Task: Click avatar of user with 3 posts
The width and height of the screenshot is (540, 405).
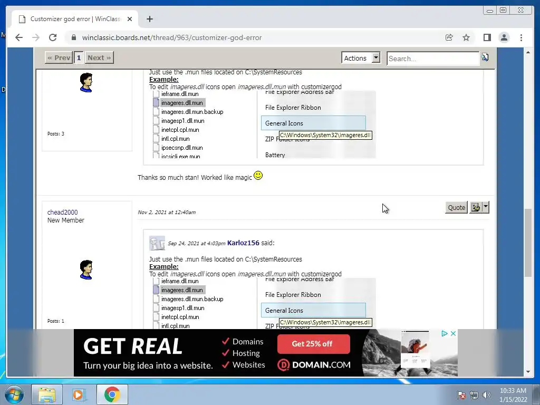Action: click(x=86, y=82)
